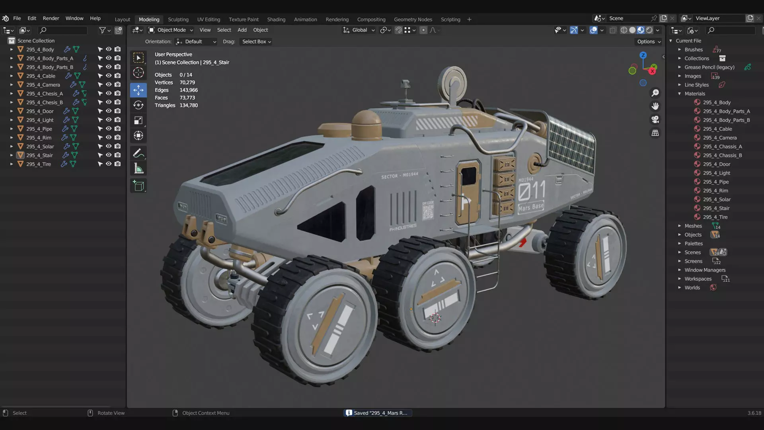Click the proportional editing icon
This screenshot has height=430, width=764.
pyautogui.click(x=423, y=30)
